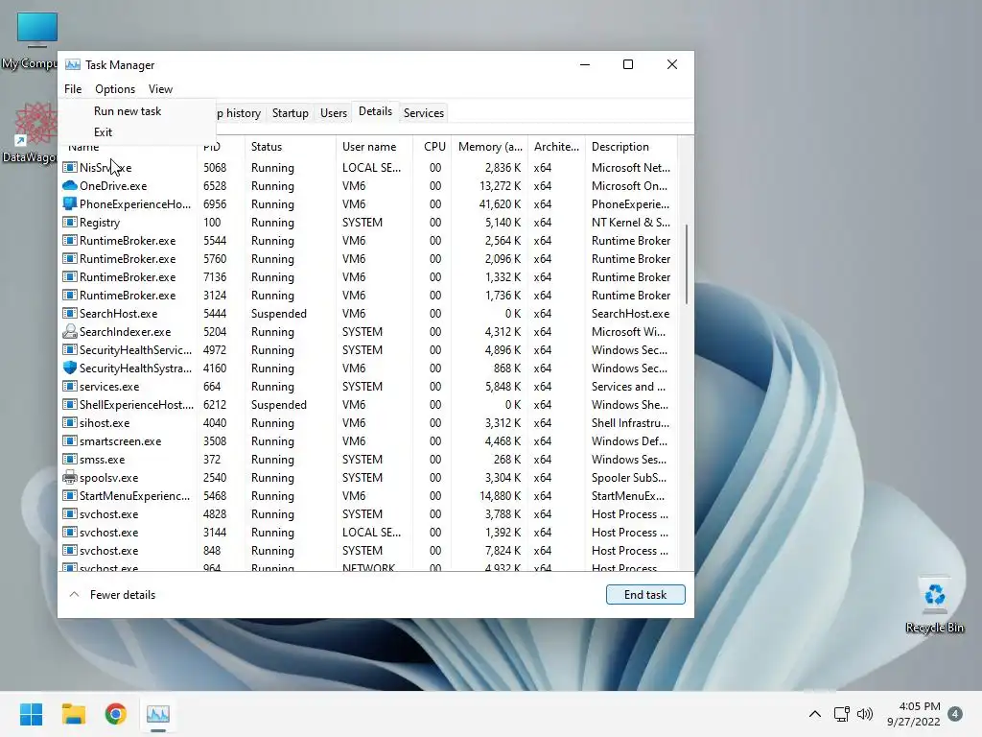982x737 pixels.
Task: Click the RuntimeBroker.exe row with PID 5760
Action: (x=368, y=259)
